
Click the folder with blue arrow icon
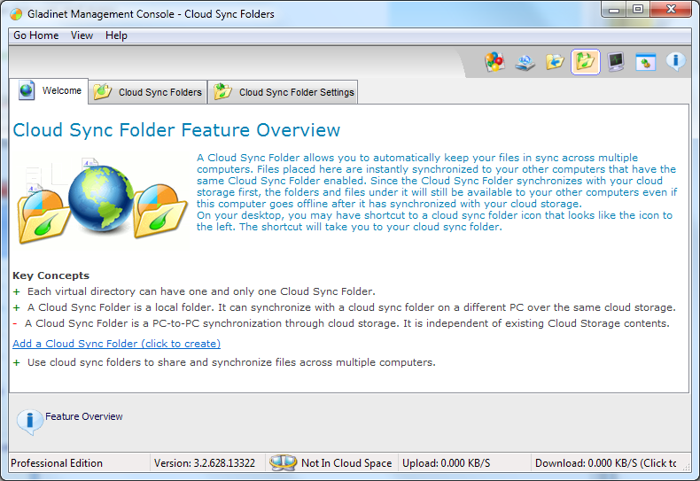555,62
